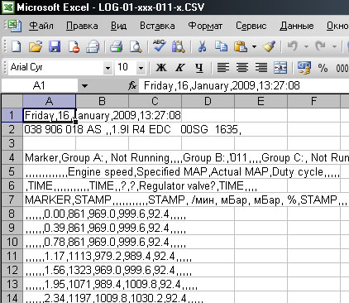This screenshot has width=349, height=303.
Task: Save the workbook with the floppy icon
Action: (x=55, y=46)
